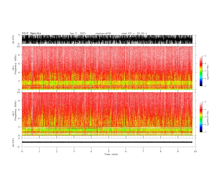The width and height of the screenshot is (220, 170).
Task: Click inside the ch.2 spectrogram panel
Action: [x=107, y=114]
